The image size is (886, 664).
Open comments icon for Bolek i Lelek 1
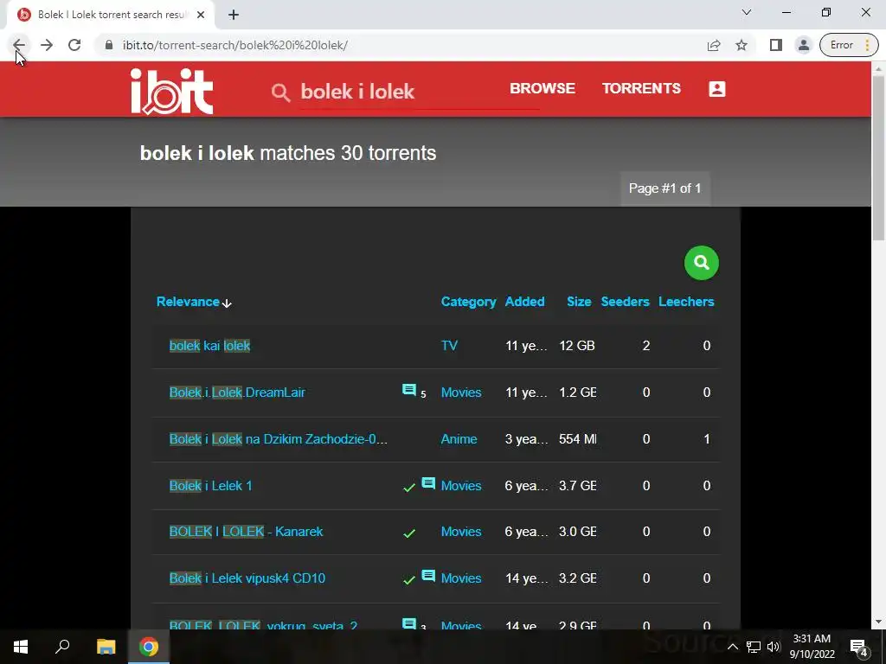[x=429, y=483]
